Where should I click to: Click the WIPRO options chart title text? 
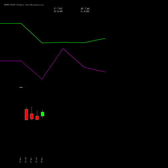pos(24,5)
